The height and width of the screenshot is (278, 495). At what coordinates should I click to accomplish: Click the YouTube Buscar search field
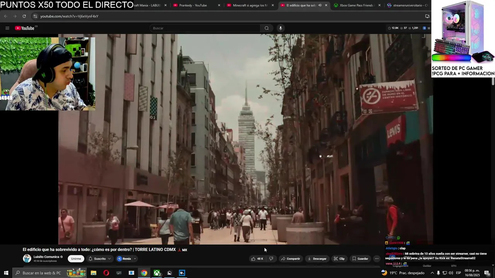point(205,28)
